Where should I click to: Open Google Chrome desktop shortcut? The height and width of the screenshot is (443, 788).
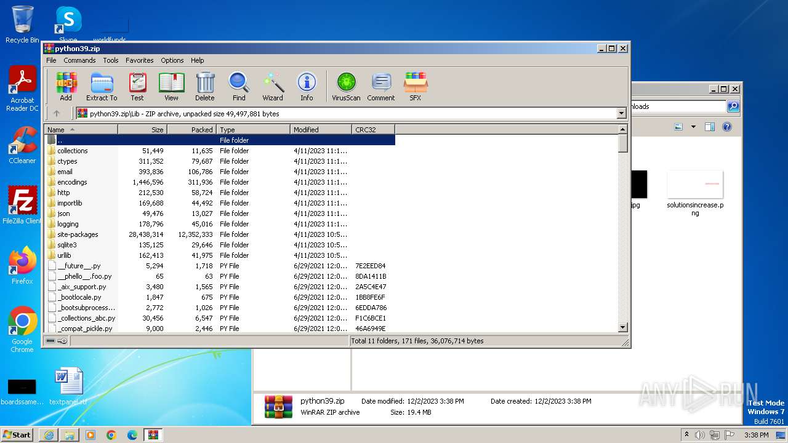coord(22,329)
